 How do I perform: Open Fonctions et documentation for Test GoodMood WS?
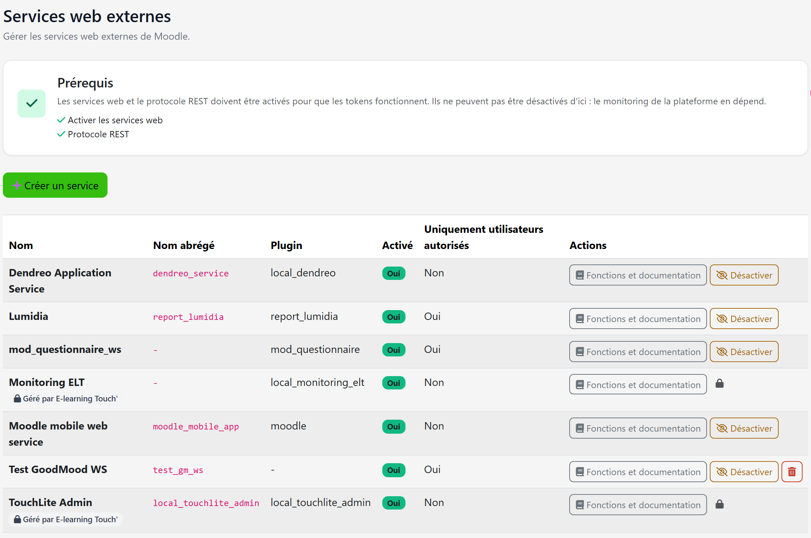pos(638,472)
